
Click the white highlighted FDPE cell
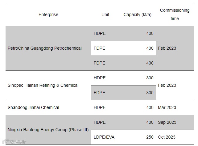(x=100, y=48)
